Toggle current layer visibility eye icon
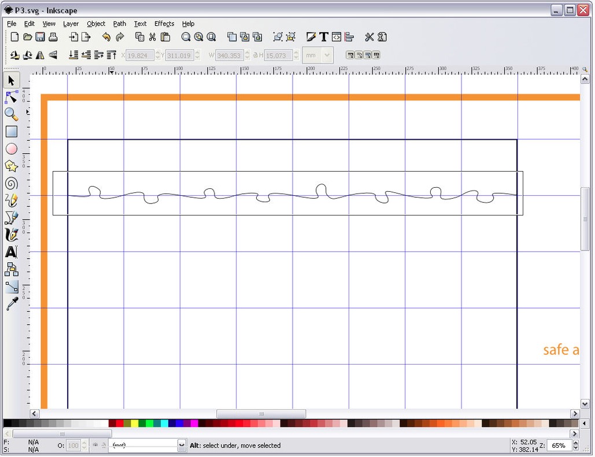 pos(95,445)
